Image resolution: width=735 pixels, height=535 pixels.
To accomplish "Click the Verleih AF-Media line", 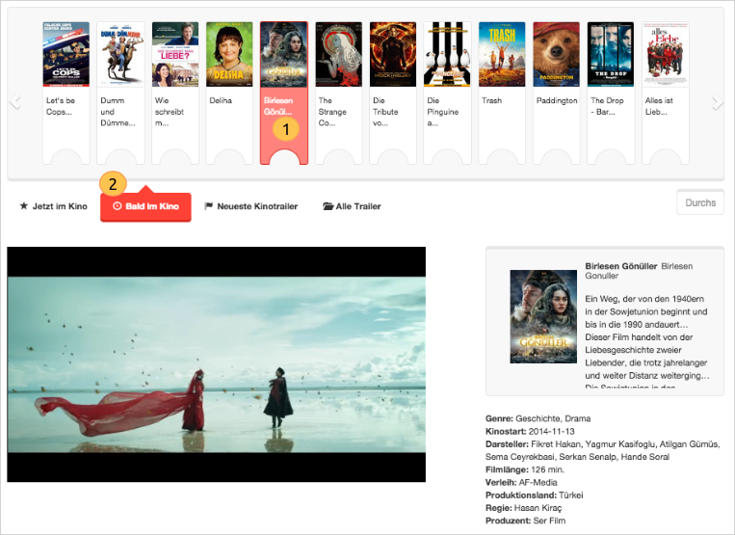I will 521,482.
